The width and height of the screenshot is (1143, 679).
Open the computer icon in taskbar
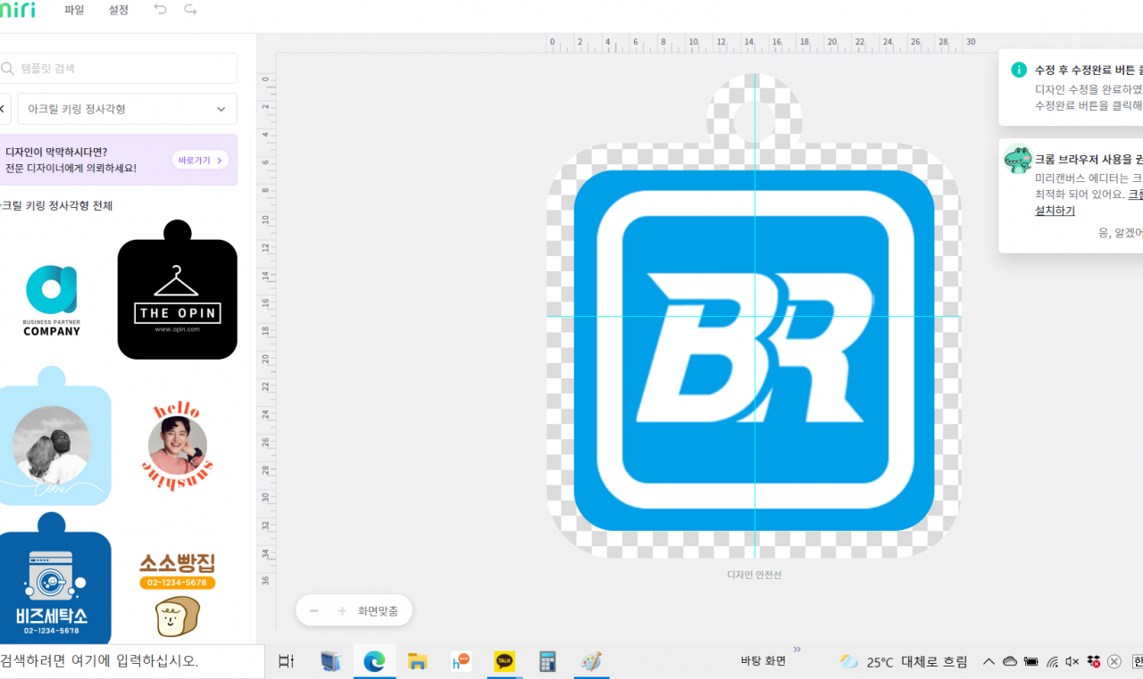pos(331,661)
